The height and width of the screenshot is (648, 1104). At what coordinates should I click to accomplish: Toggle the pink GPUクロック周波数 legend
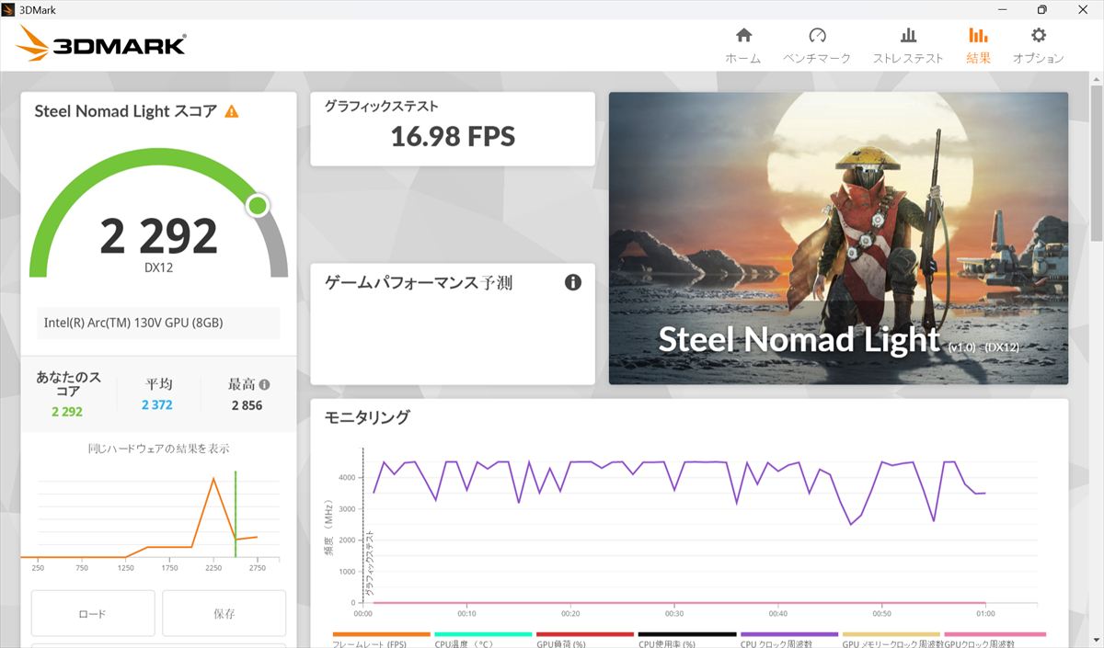tap(995, 640)
